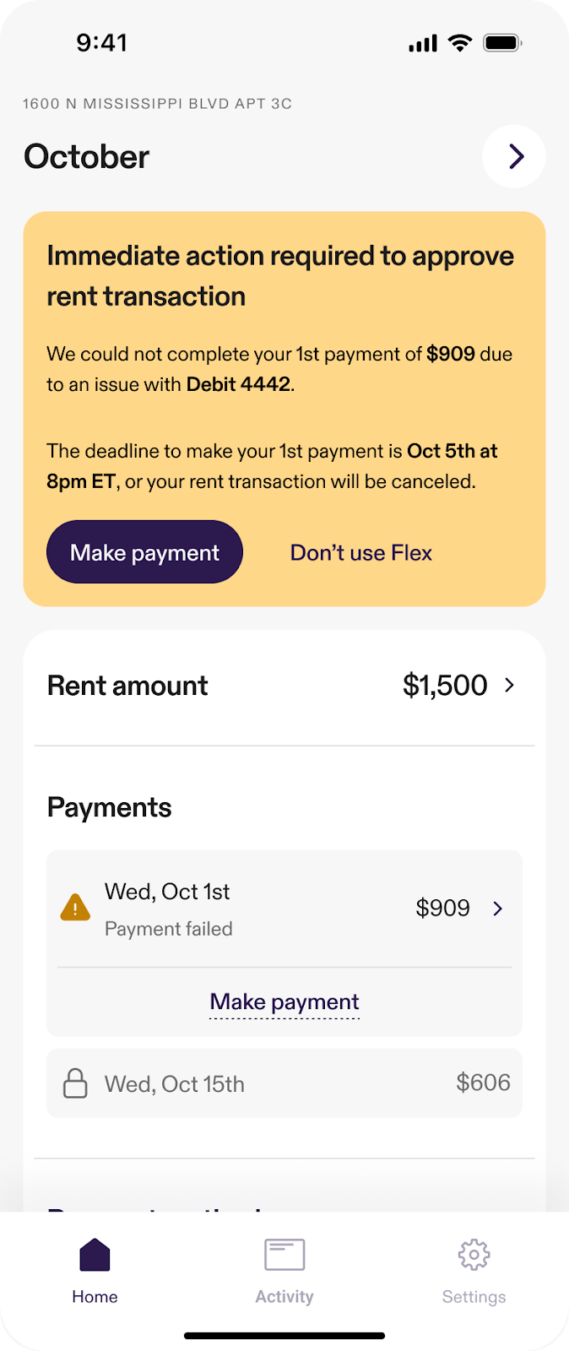Tap the underlined Make payment link
The image size is (569, 1351).
(x=284, y=1002)
